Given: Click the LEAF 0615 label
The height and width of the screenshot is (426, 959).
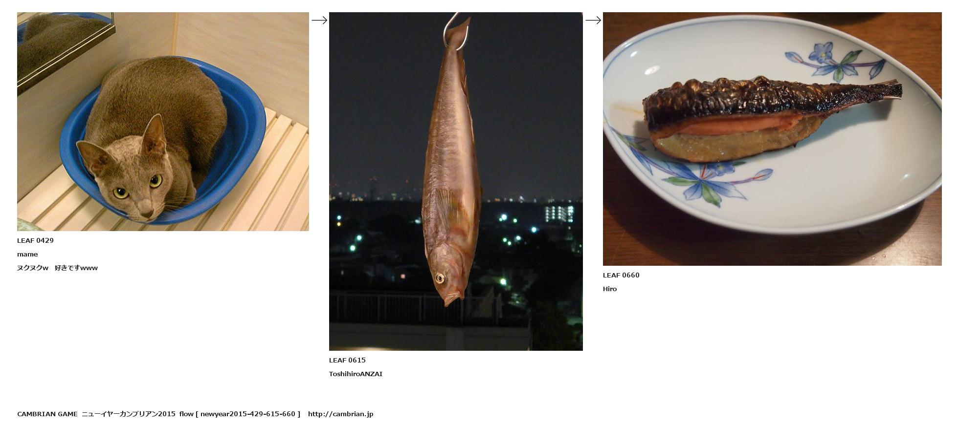Looking at the screenshot, I should [347, 360].
